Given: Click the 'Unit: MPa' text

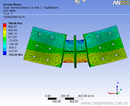Looking at the screenshot, I should 9,11.
